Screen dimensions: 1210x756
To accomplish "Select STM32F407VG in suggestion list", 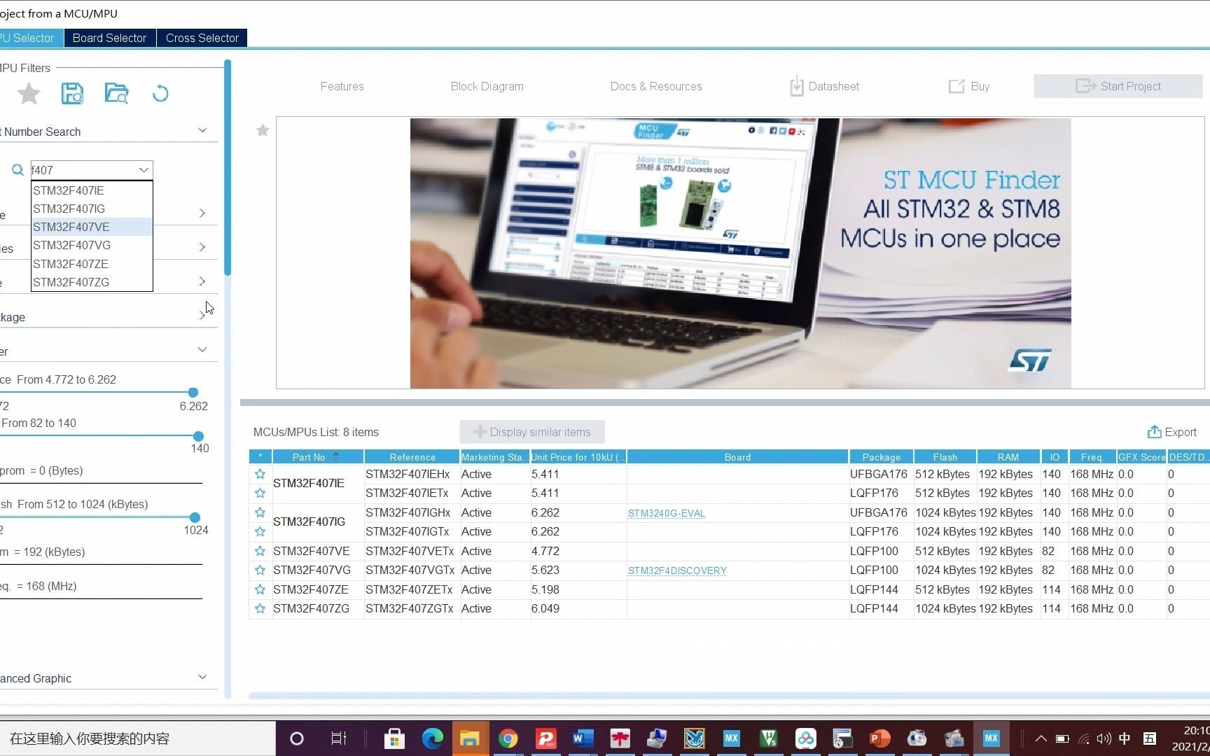I will [92, 245].
